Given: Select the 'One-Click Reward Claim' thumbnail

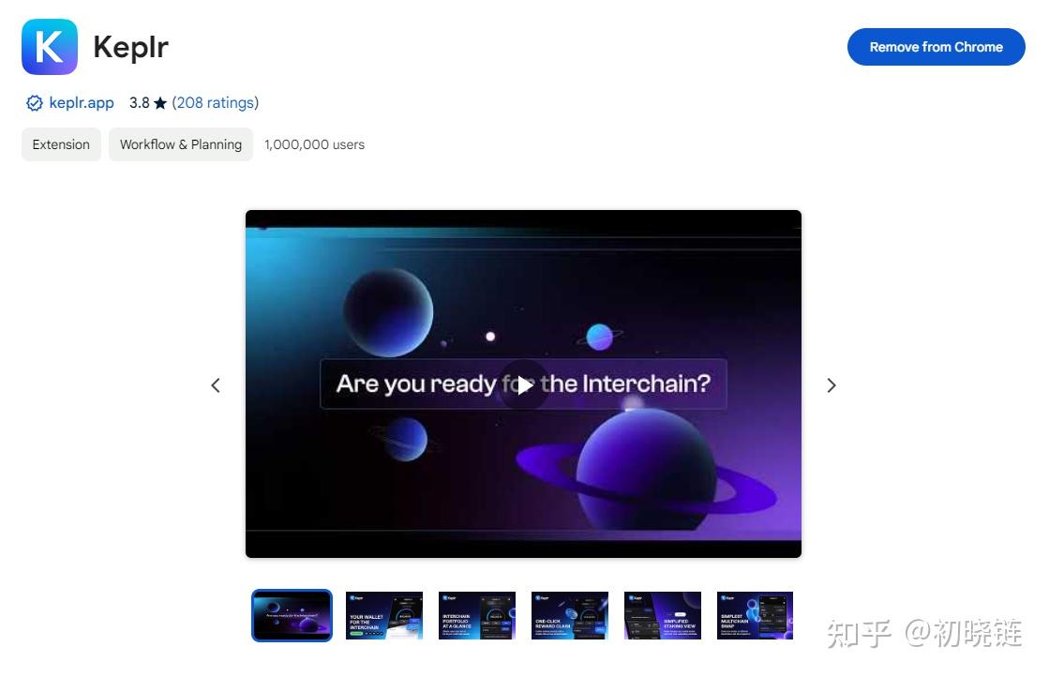Looking at the screenshot, I should [570, 615].
